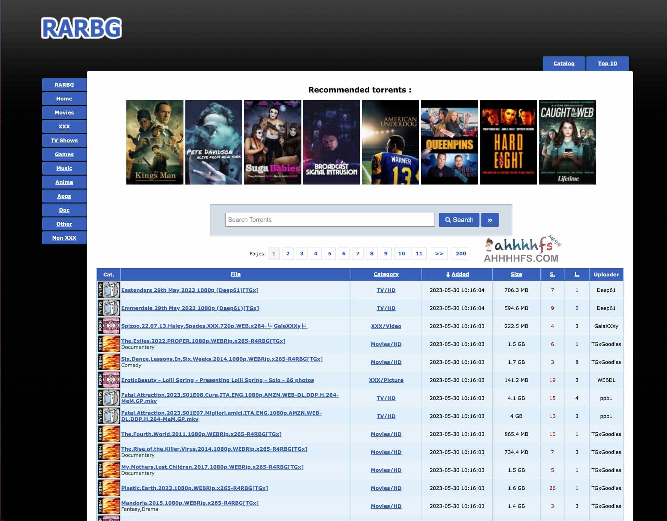
Task: Click category icon beside EroticBeauty Lolli Spring row
Action: pos(109,380)
